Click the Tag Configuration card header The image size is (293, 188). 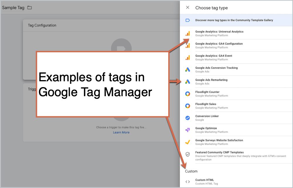42,25
